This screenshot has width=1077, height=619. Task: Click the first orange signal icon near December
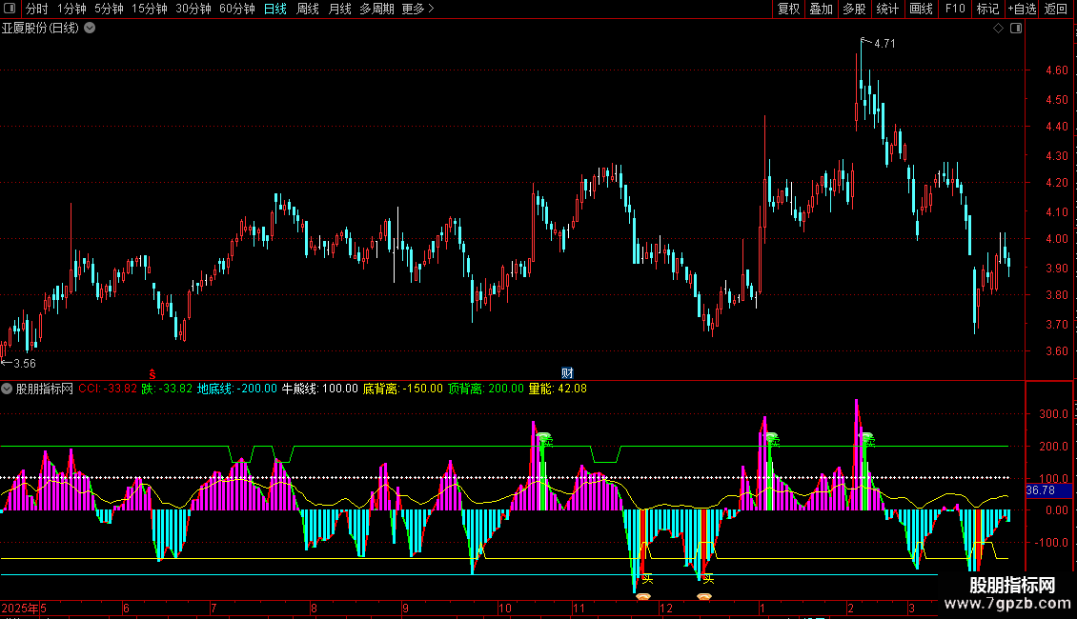coord(643,596)
